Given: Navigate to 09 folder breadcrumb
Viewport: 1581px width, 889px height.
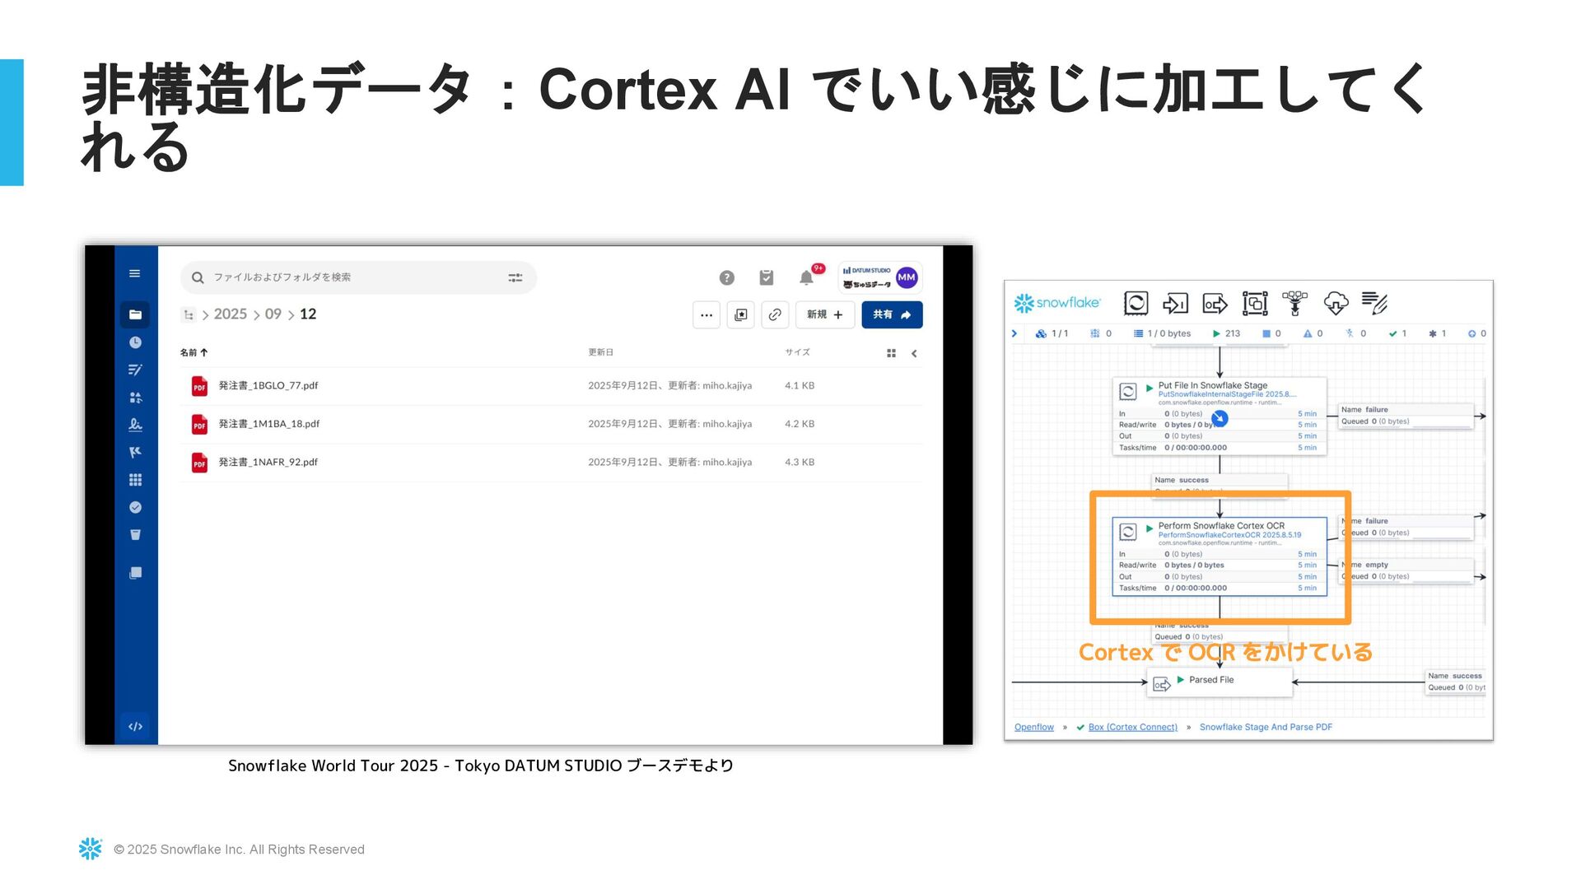Looking at the screenshot, I should [273, 314].
